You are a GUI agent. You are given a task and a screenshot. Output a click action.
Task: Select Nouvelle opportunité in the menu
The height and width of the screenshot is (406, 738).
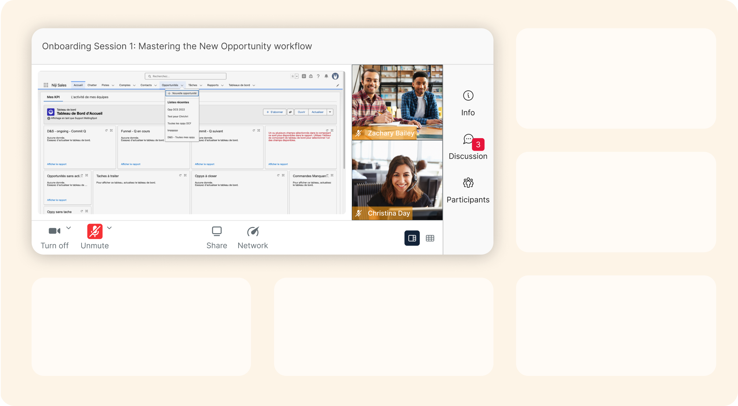coord(182,93)
